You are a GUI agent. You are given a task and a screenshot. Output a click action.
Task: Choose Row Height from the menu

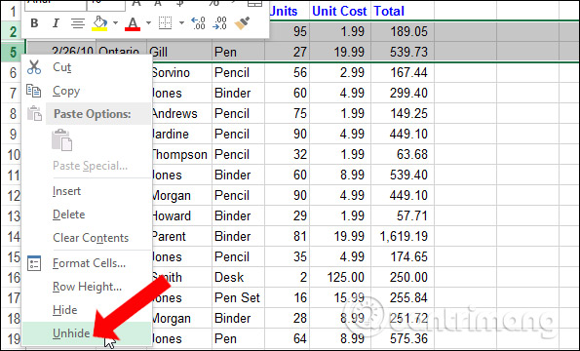pyautogui.click(x=87, y=287)
